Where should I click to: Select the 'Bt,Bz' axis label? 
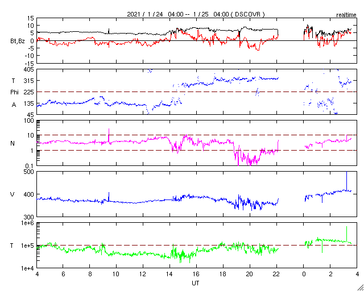click(18, 42)
